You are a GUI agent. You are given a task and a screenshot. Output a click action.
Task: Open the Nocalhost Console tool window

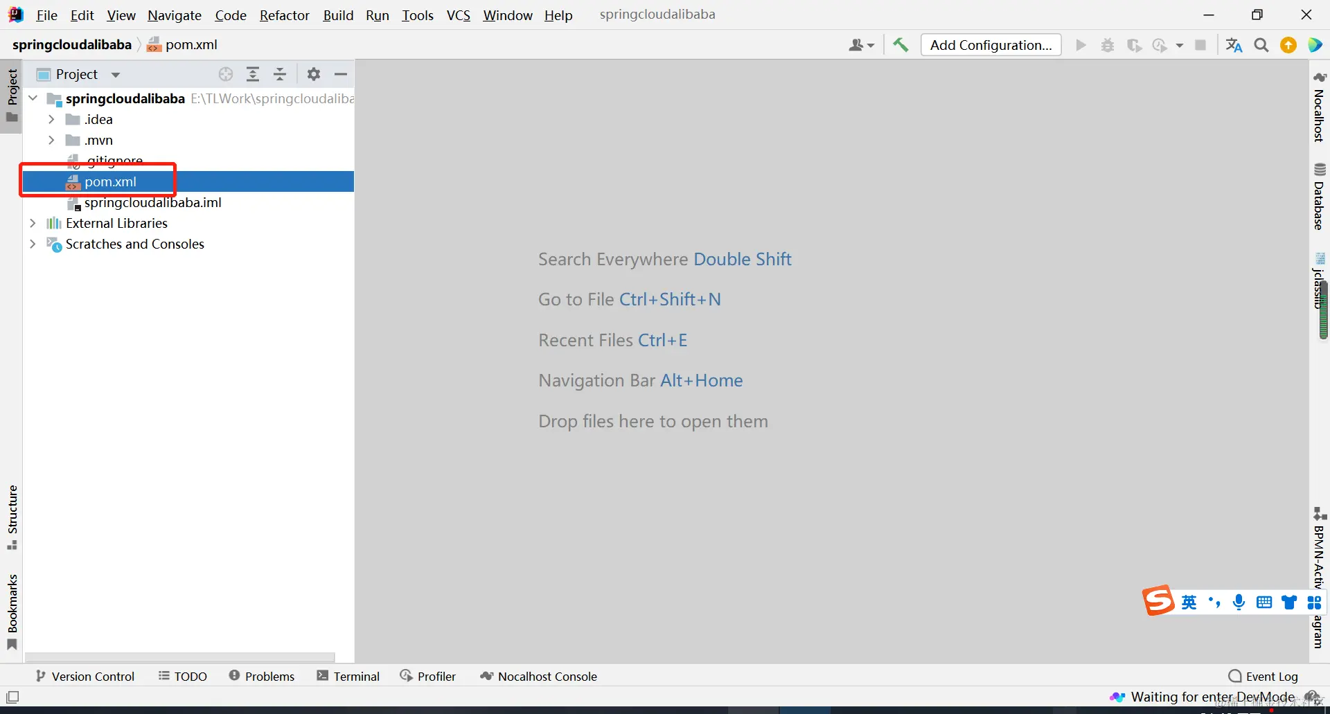coord(538,676)
